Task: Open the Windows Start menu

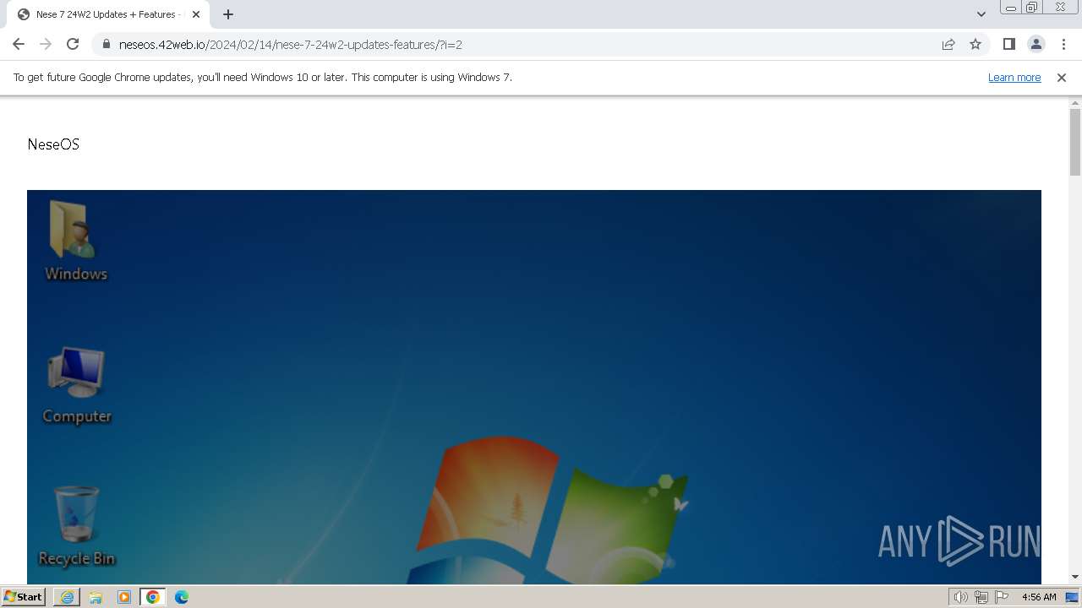Action: (23, 597)
